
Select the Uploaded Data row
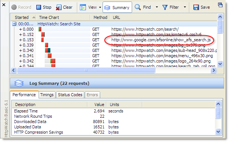click(x=113, y=127)
